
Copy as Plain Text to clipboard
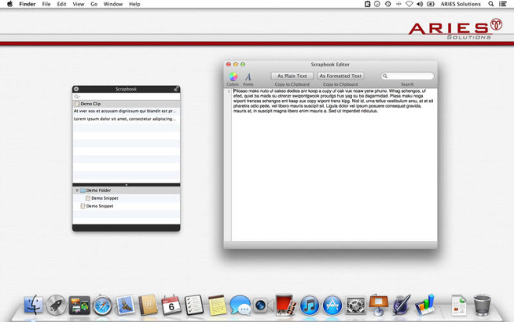click(x=292, y=76)
